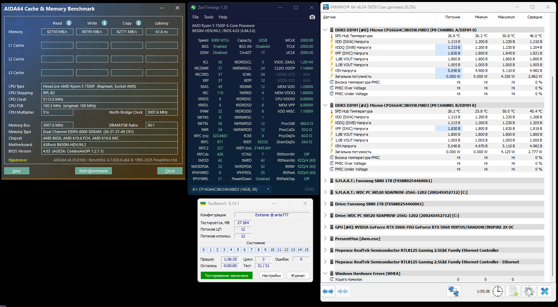Viewport: 558px width, 307px height.
Task: Click clock icon beside Усього помилок row
Action: [x=332, y=279]
